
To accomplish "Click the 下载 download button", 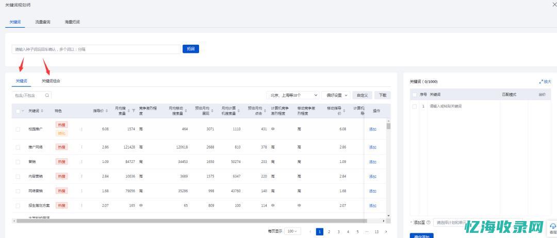I will point(383,95).
